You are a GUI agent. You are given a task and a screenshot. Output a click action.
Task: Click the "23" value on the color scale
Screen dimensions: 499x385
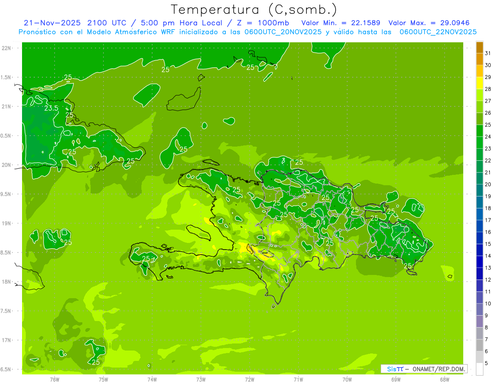tap(488, 149)
